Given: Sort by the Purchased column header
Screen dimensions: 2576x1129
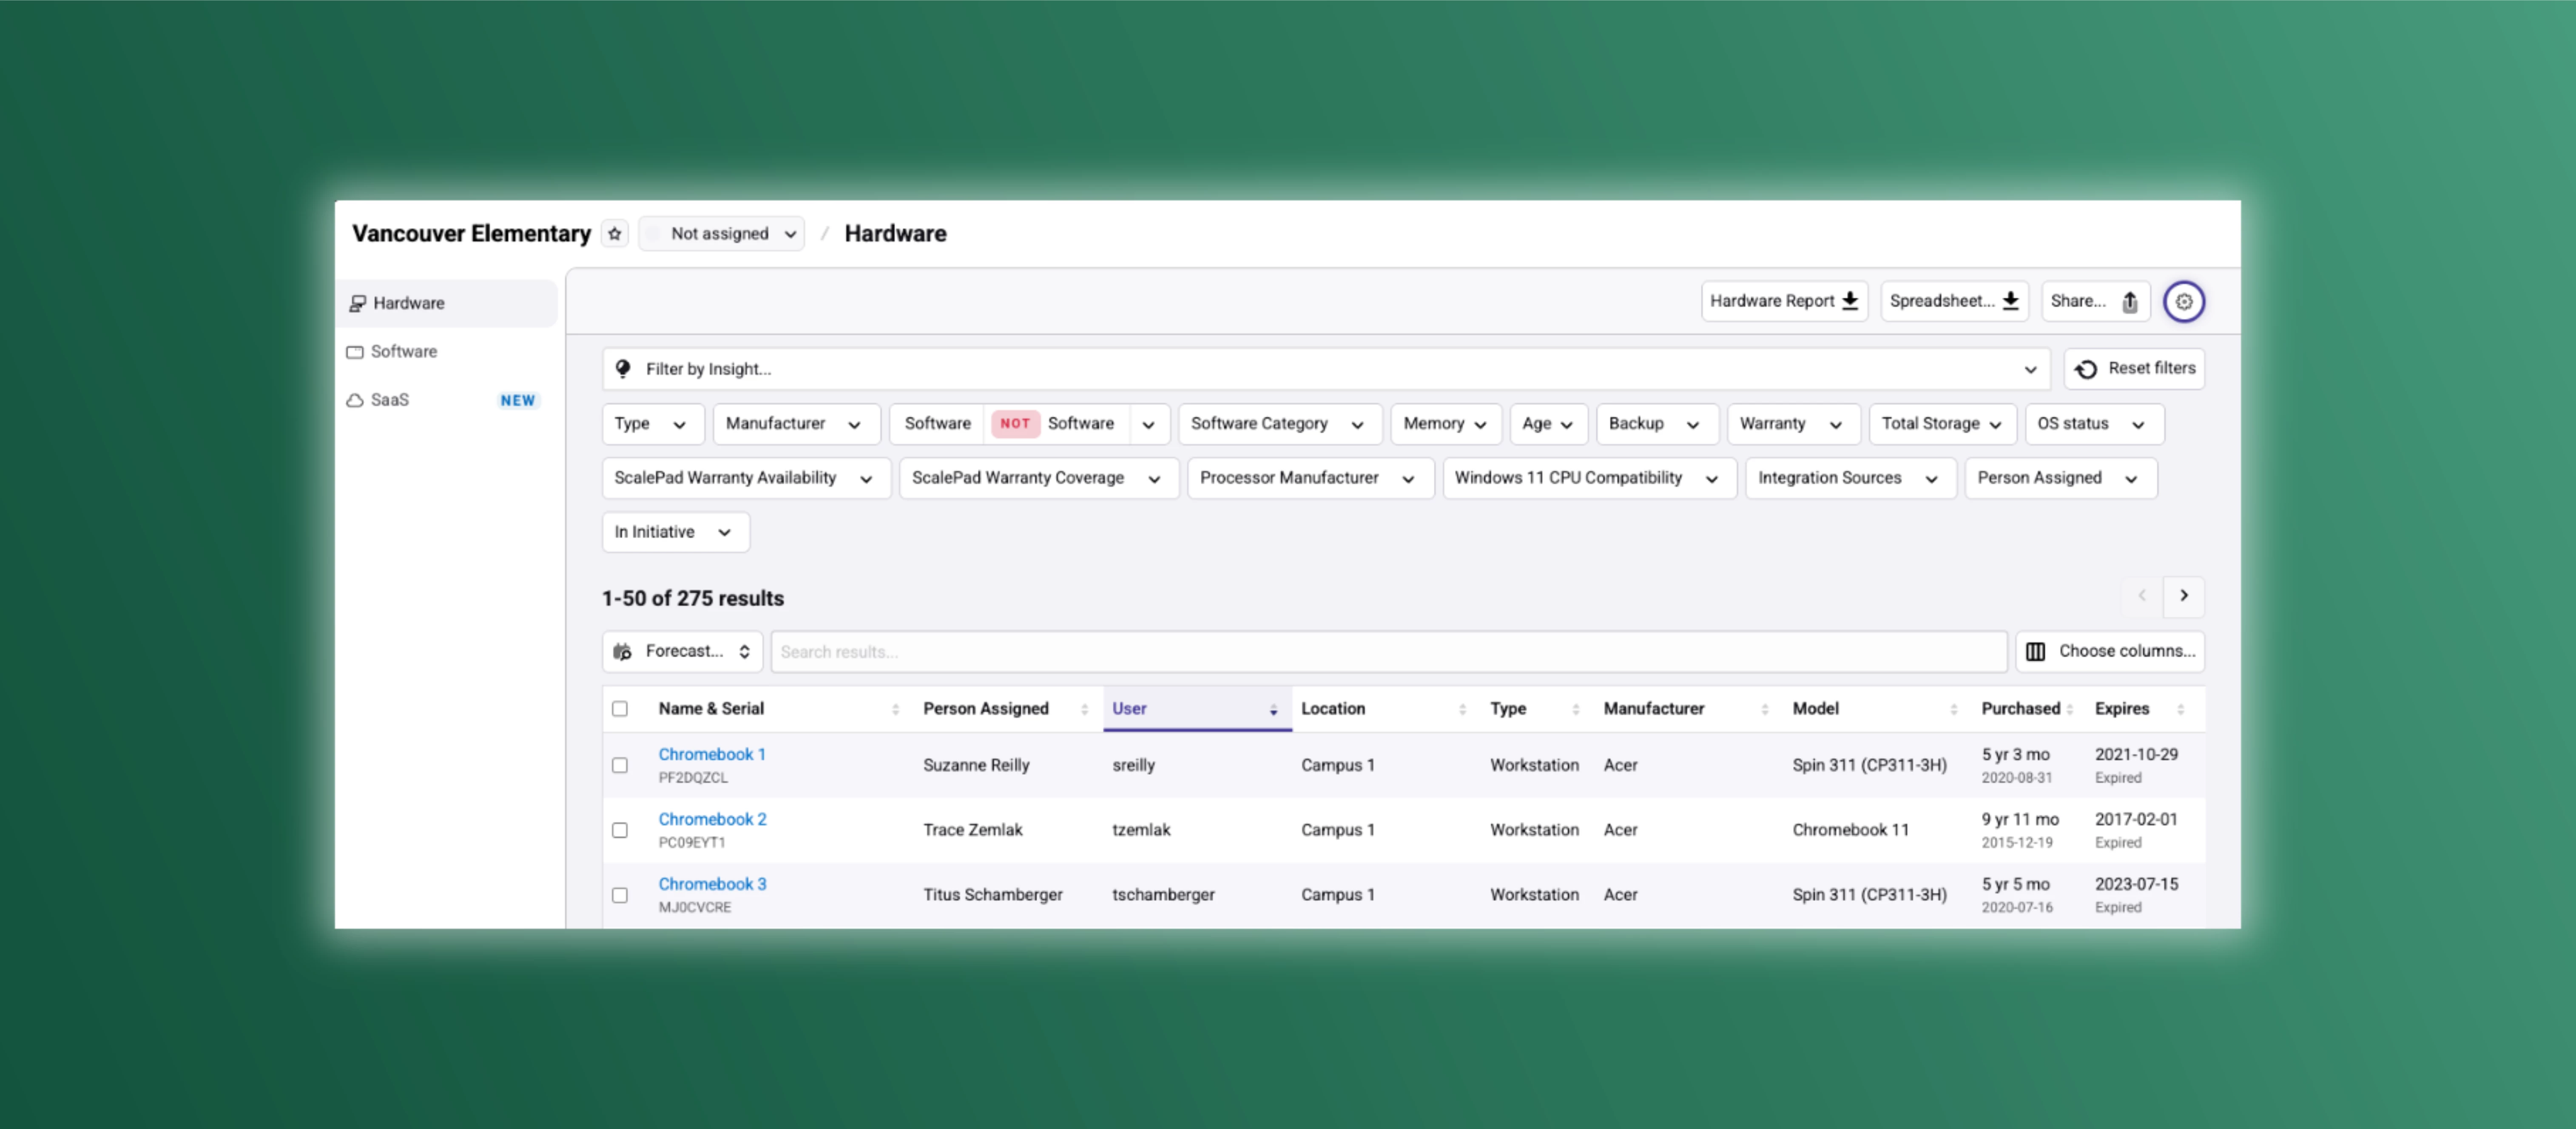Looking at the screenshot, I should (2021, 708).
